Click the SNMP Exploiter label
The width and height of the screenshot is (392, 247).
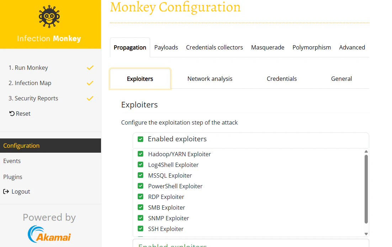[169, 218]
